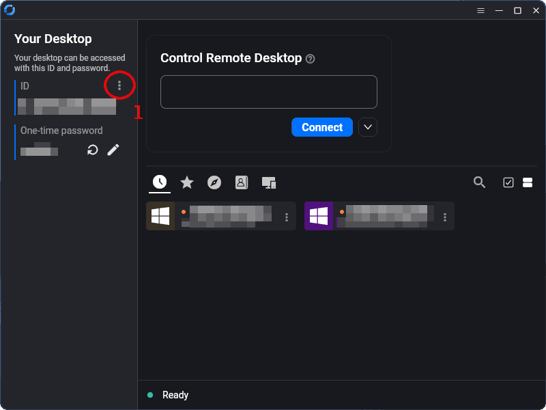
Task: Select the purple Windows peer thumbnail
Action: (x=319, y=216)
